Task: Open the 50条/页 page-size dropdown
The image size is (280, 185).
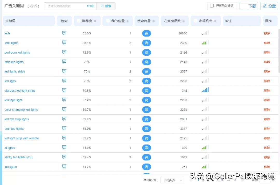Action: (172, 180)
